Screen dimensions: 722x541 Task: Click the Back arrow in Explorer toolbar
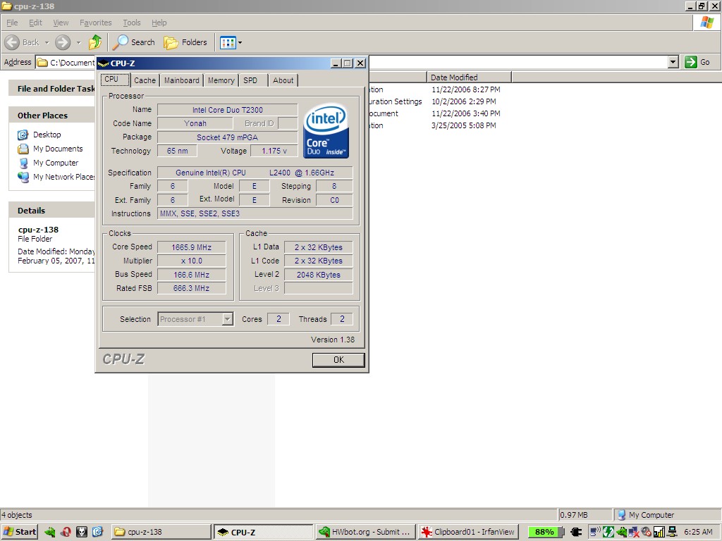[x=13, y=42]
